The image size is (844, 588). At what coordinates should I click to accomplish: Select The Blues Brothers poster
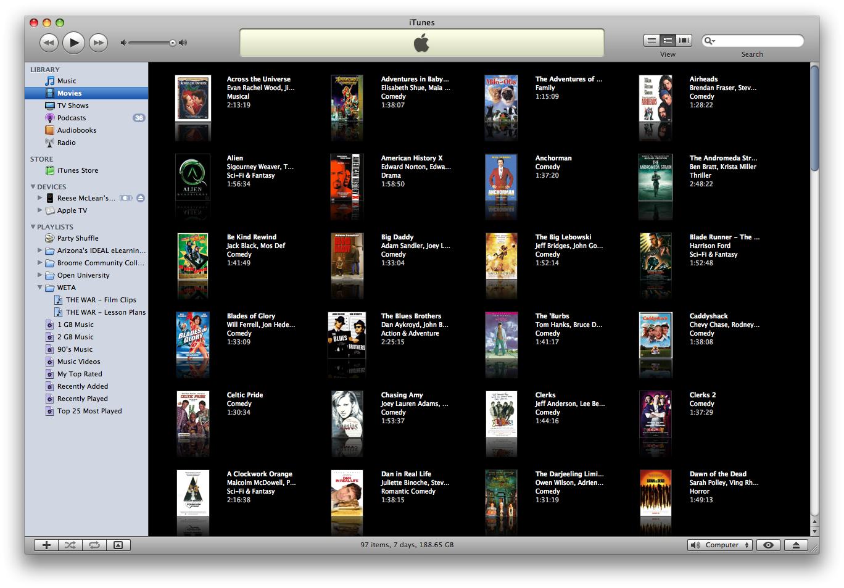point(347,334)
